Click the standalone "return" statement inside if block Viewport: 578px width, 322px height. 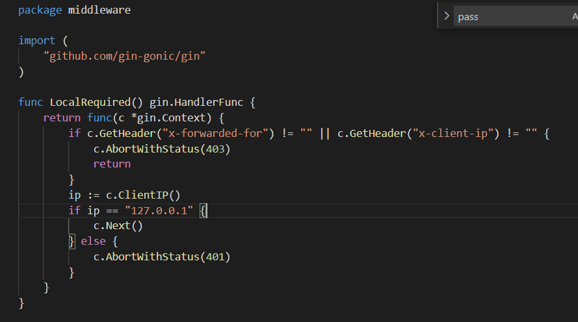click(112, 164)
